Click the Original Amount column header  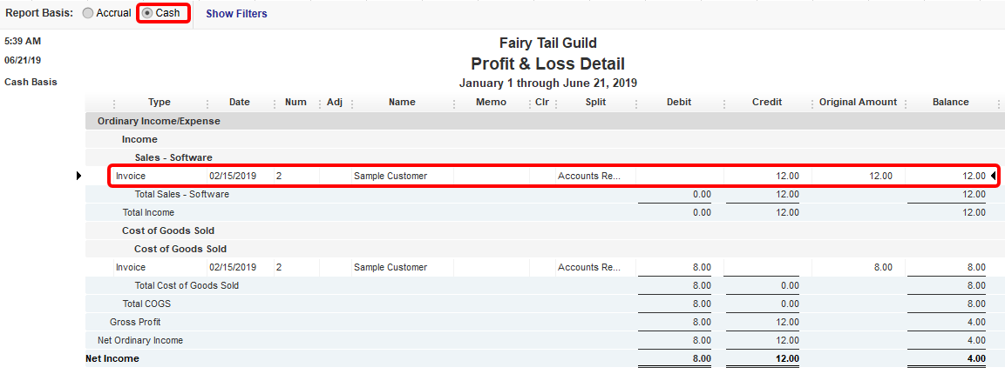(858, 102)
